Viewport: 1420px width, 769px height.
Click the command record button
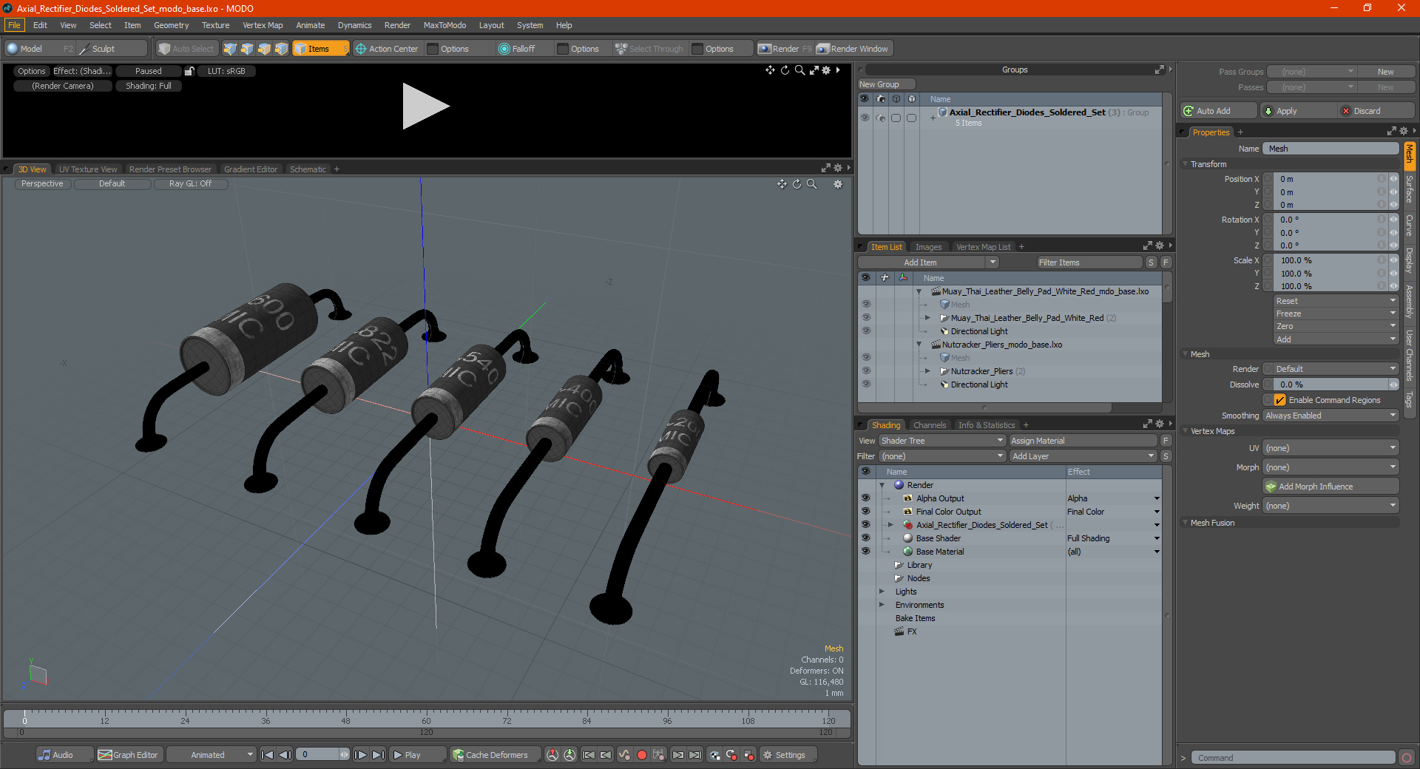(1407, 758)
